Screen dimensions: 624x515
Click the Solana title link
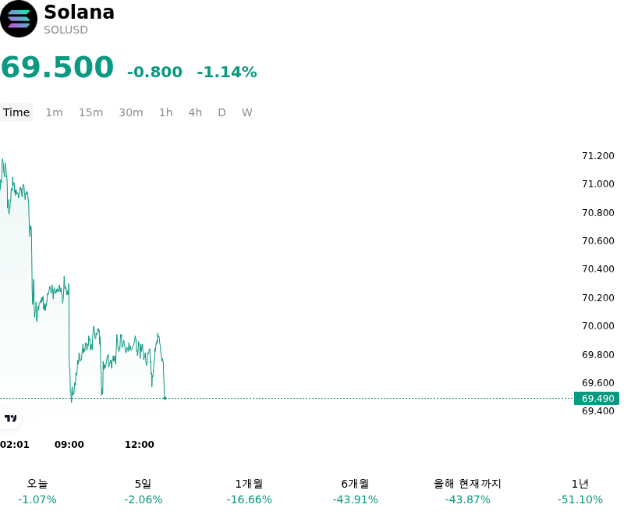[x=80, y=12]
